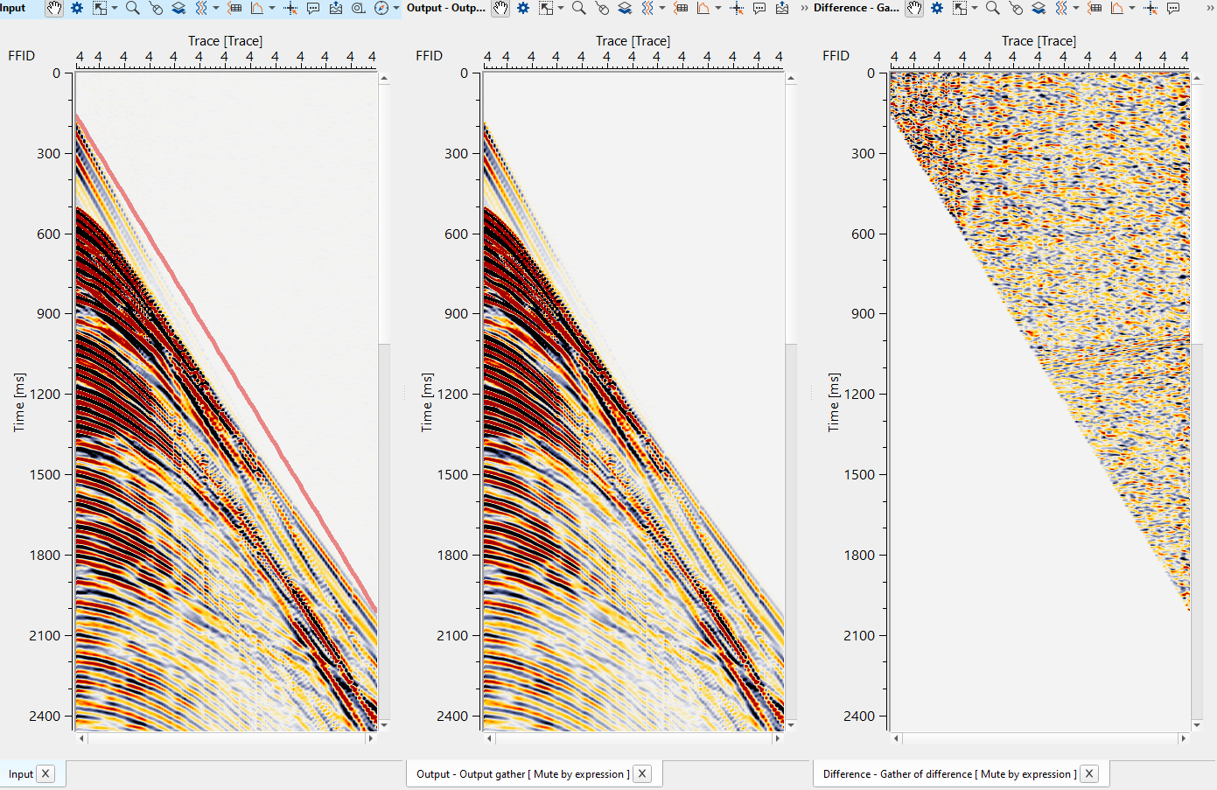Select the magnifier zoom tool in Input panel
Screen dimensions: 1217x790
(x=132, y=9)
